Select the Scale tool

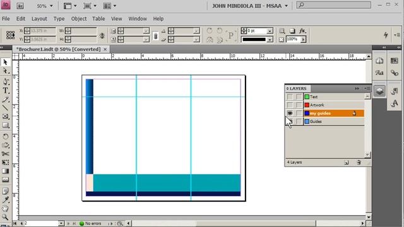[6, 145]
